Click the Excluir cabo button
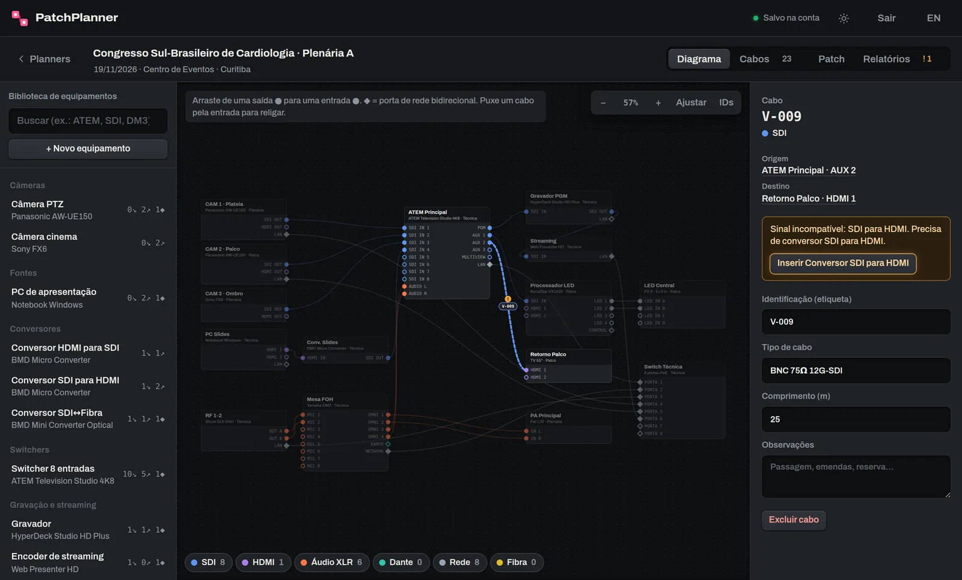962x580 pixels. 794,520
